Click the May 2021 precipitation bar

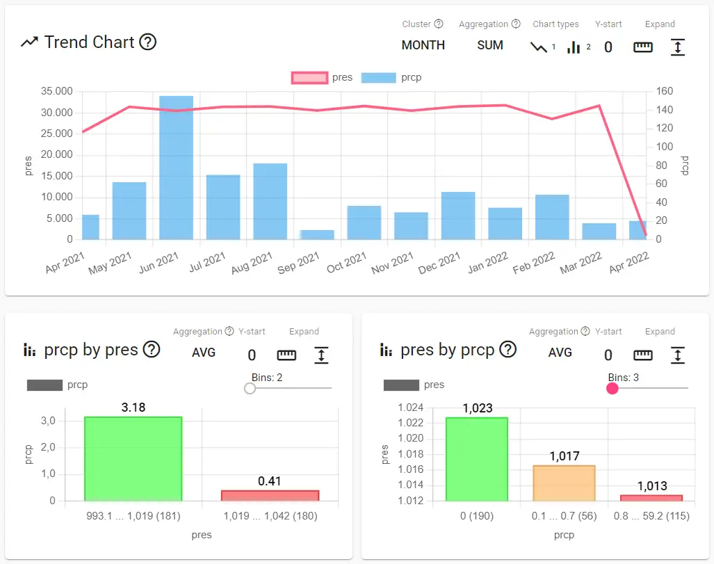129,211
